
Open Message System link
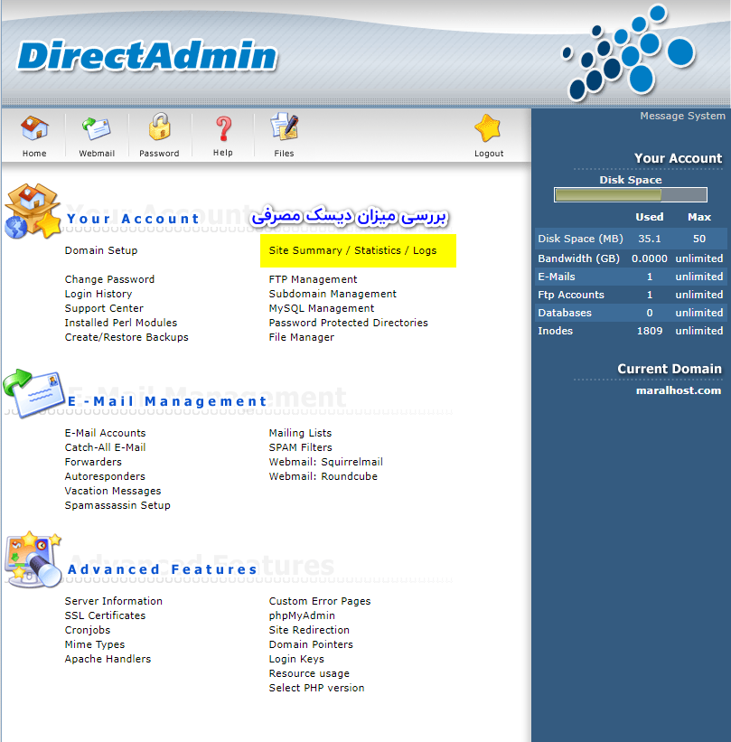pos(682,116)
